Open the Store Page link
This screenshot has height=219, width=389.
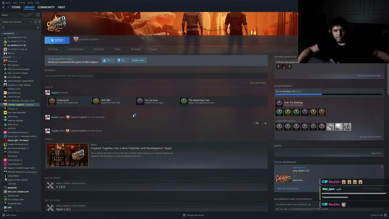pyautogui.click(x=53, y=49)
